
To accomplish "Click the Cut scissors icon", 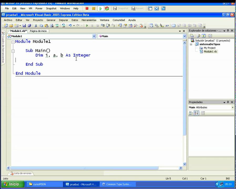I will [x=36, y=25].
